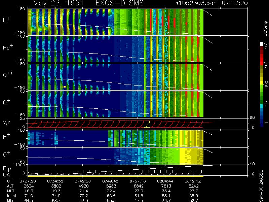Image resolution: width=269 pixels, height=202 pixels.
Task: Click UT value '0812:12'
Action: tap(192, 181)
